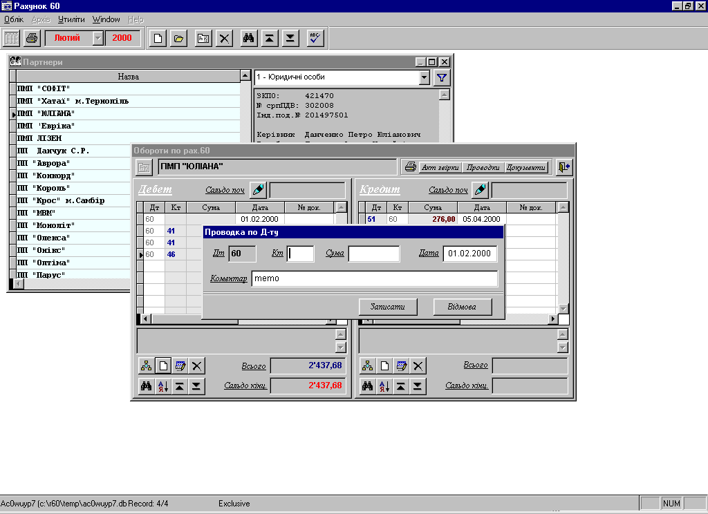Click the Акт звірки button
This screenshot has width=708, height=514.
click(x=440, y=167)
